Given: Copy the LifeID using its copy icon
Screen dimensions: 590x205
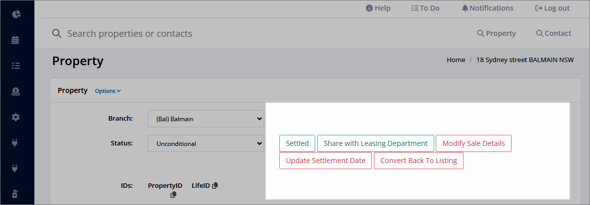Looking at the screenshot, I should click(x=215, y=185).
